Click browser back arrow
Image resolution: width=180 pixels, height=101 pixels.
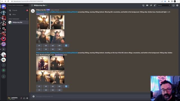click(2, 1)
